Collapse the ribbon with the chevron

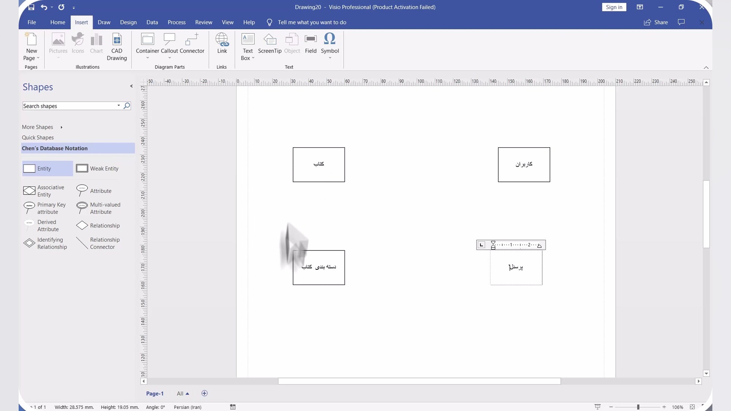(706, 67)
